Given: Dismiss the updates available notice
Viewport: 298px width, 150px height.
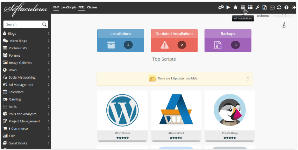Looking at the screenshot, I should pyautogui.click(x=248, y=78).
